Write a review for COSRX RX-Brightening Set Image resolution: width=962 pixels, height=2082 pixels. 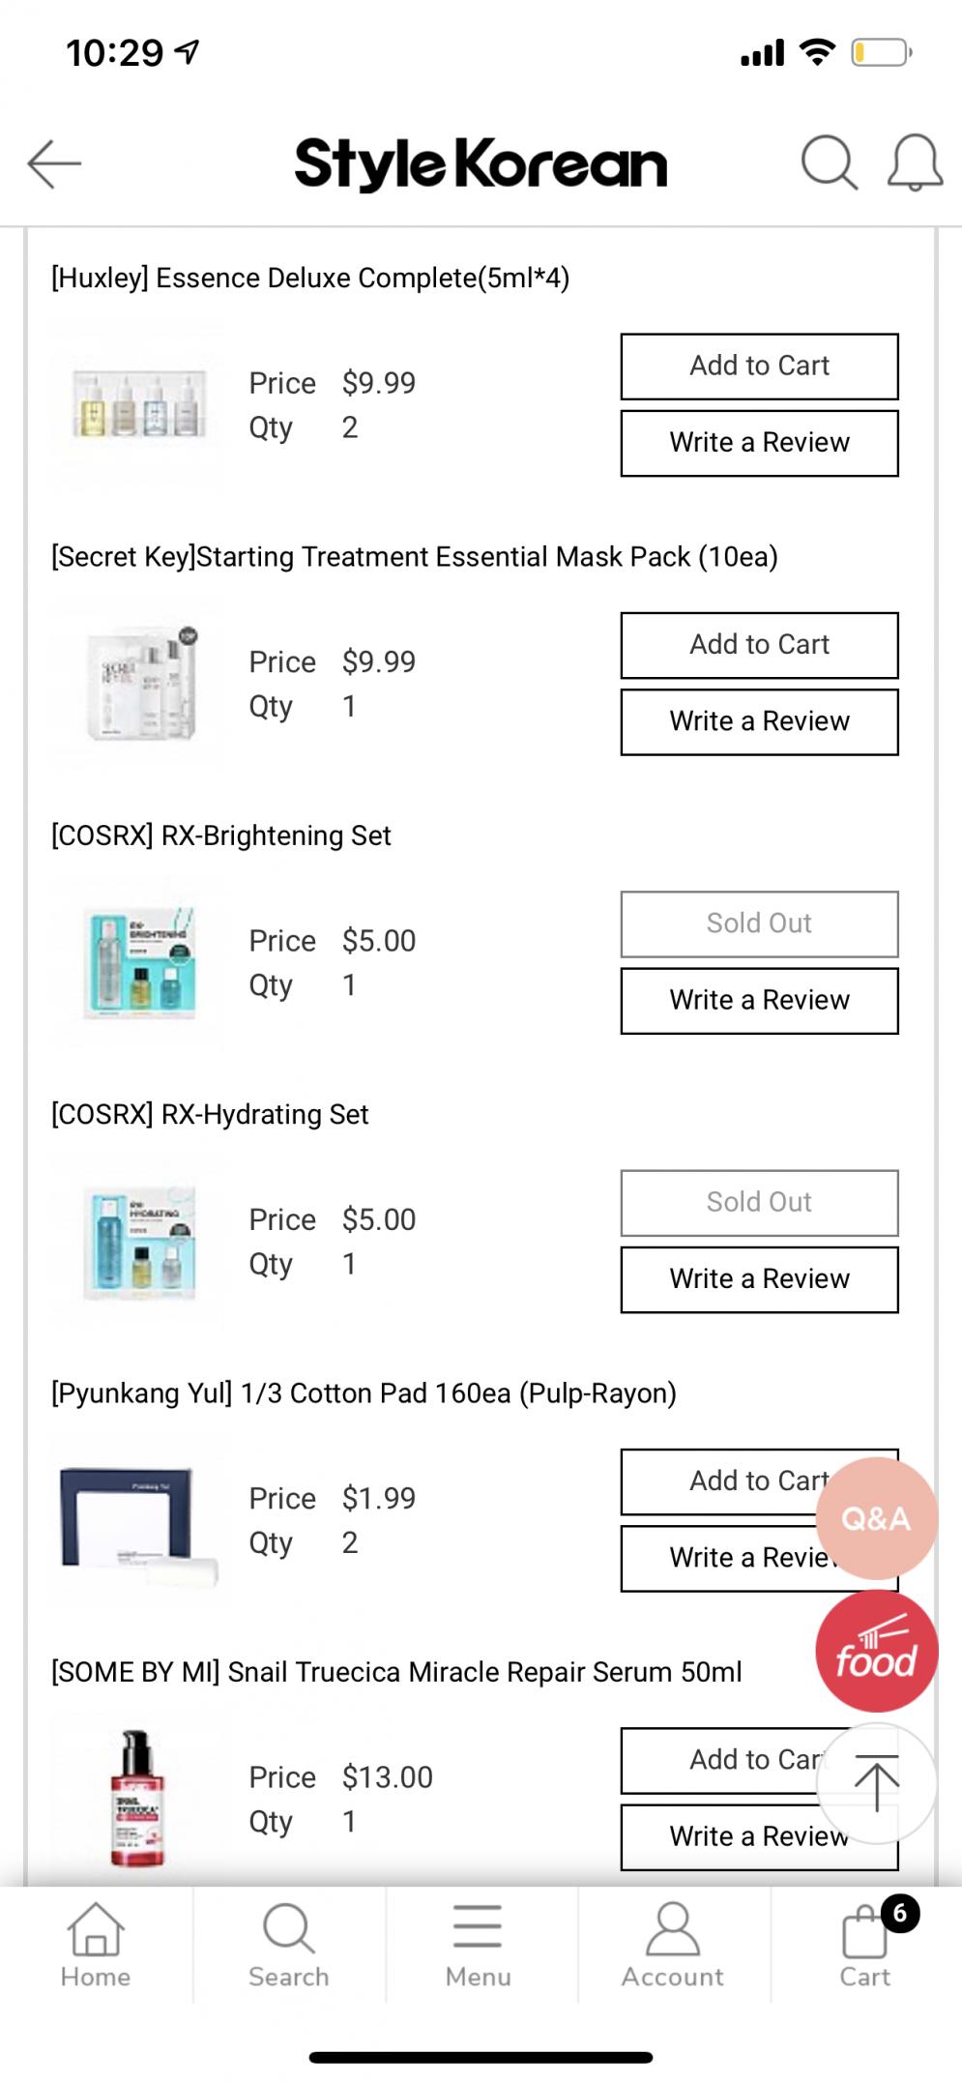pos(759,1001)
